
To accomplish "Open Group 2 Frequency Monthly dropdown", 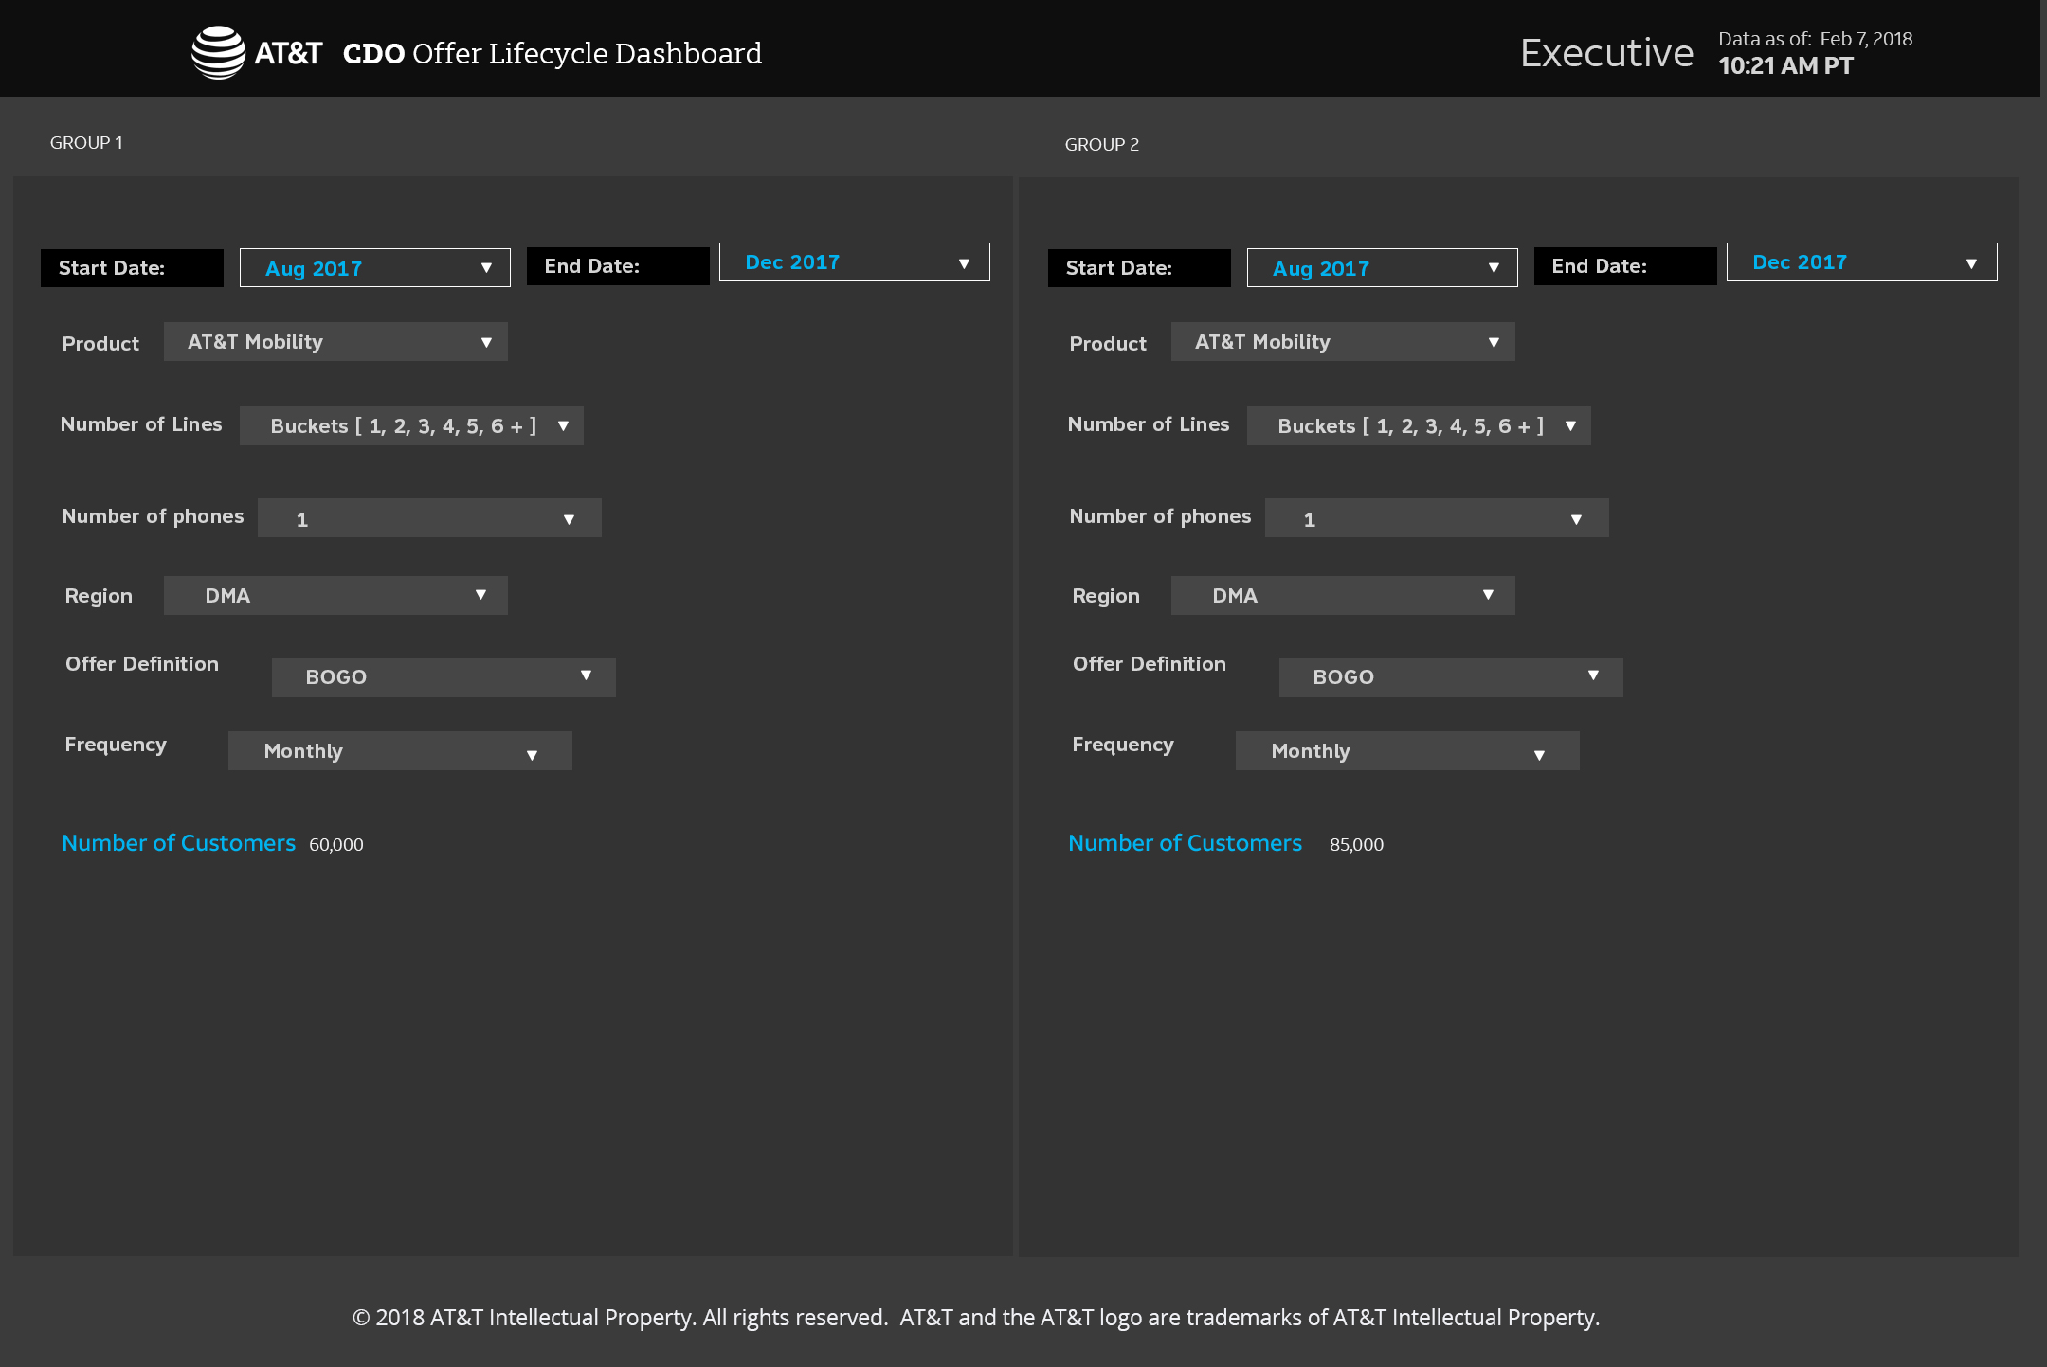I will click(1407, 751).
